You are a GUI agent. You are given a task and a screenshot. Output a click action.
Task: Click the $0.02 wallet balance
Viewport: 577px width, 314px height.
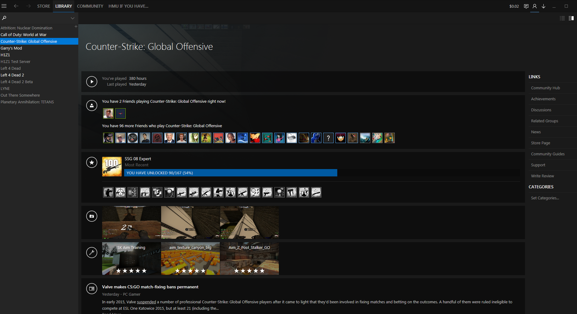coord(514,6)
